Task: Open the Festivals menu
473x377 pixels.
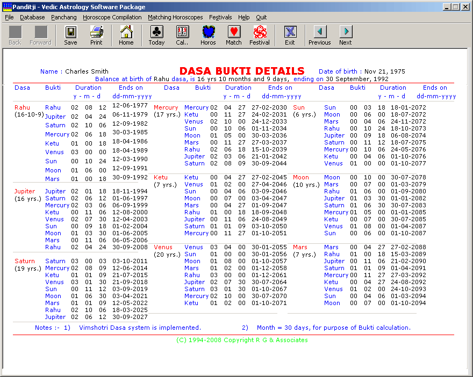Action: [x=220, y=17]
